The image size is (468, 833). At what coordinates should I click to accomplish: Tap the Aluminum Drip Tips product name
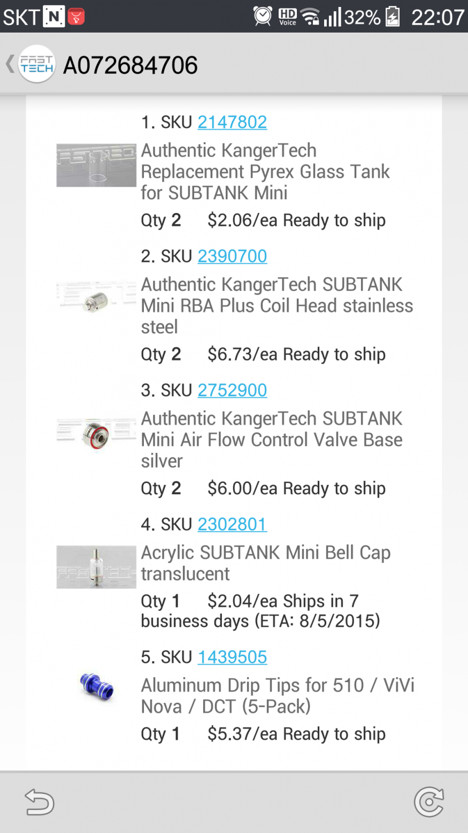coord(277,695)
